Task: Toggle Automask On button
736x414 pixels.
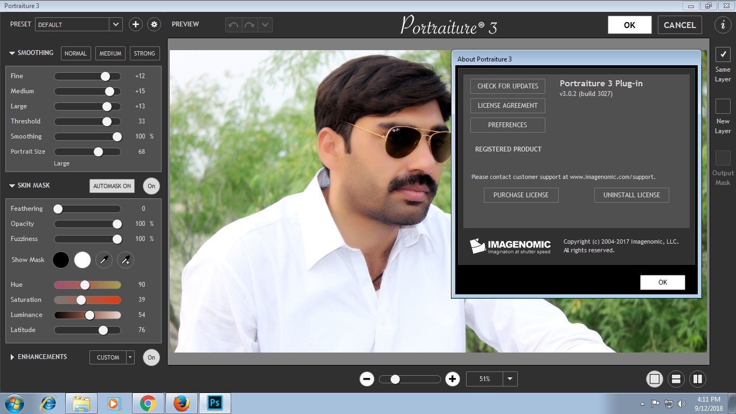Action: tap(112, 186)
